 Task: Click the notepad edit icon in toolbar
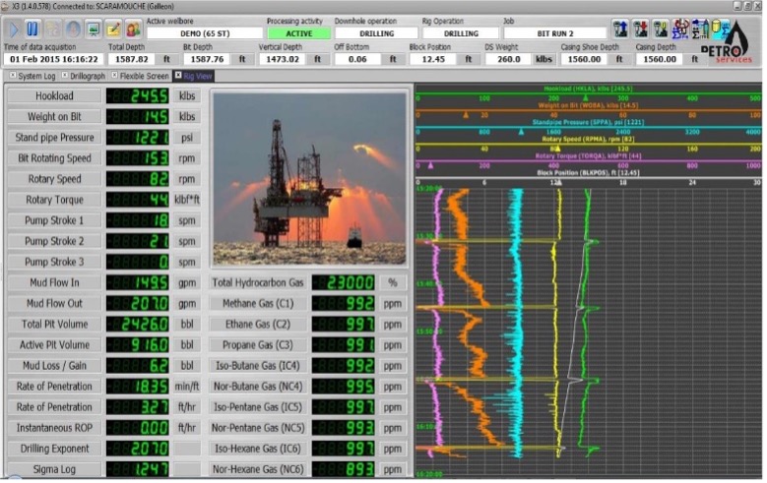[113, 29]
